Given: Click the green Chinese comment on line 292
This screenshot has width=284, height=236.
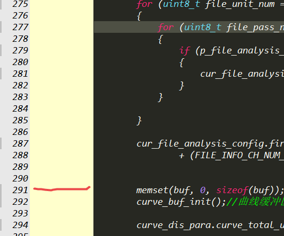Looking at the screenshot, I should (x=255, y=202).
